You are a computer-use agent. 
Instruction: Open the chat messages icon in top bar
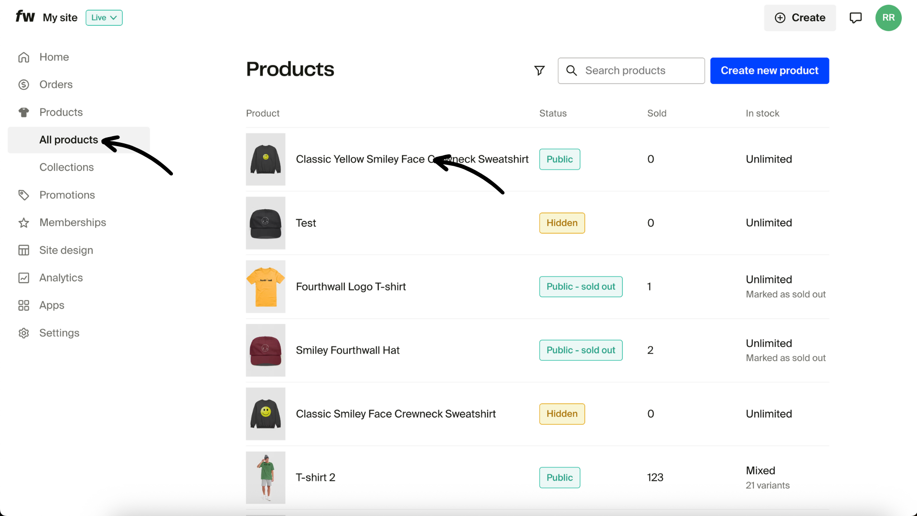(x=855, y=18)
